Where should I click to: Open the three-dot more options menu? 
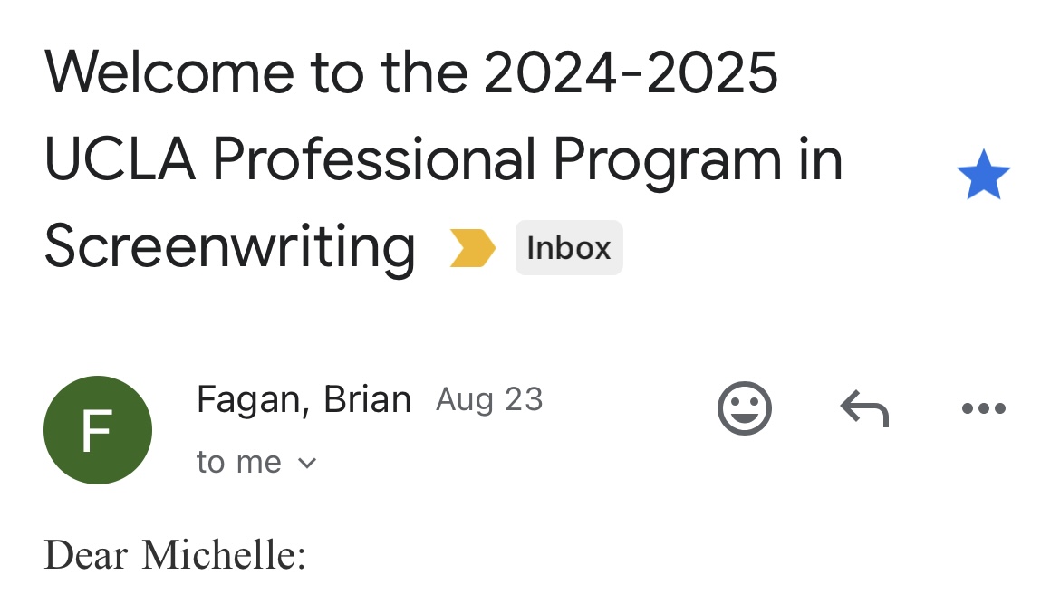tap(983, 408)
